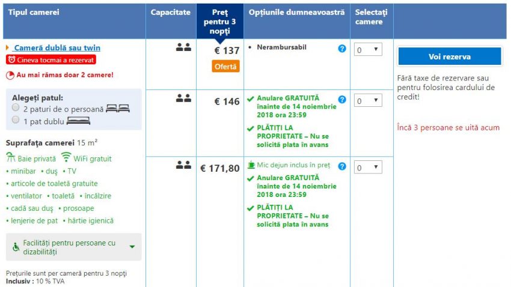This screenshot has height=287, width=511.
Task: Click the orange Ofertă badge
Action: click(225, 66)
